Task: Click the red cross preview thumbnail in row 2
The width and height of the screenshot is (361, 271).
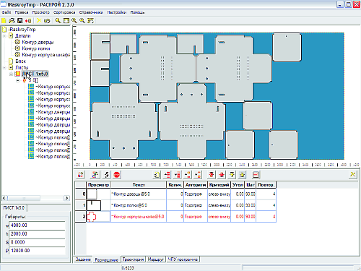Action: coord(92,217)
